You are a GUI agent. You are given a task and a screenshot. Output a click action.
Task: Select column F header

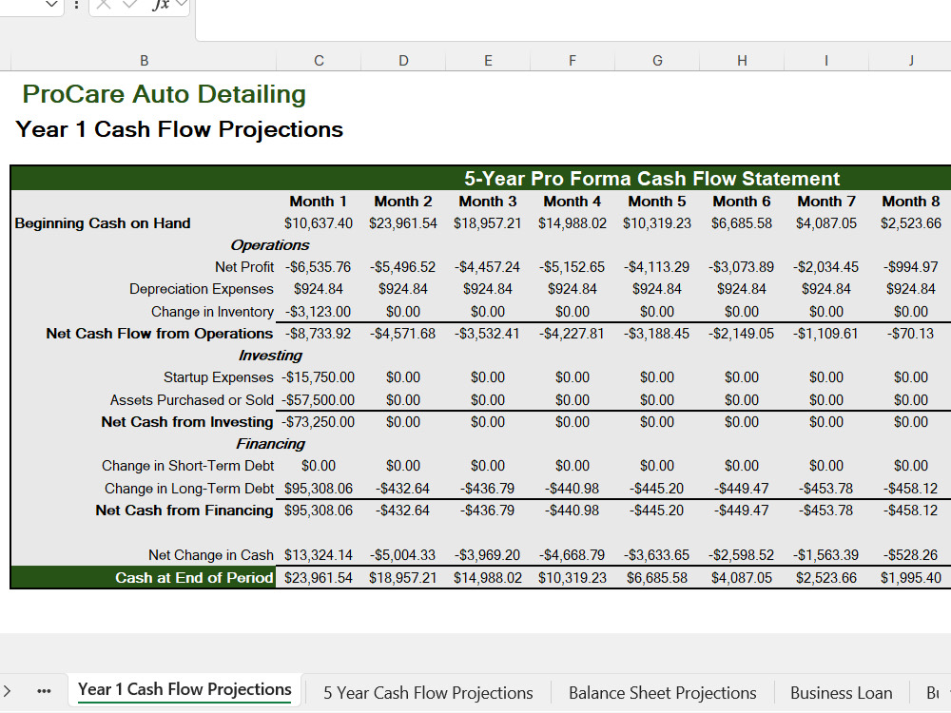pyautogui.click(x=572, y=61)
